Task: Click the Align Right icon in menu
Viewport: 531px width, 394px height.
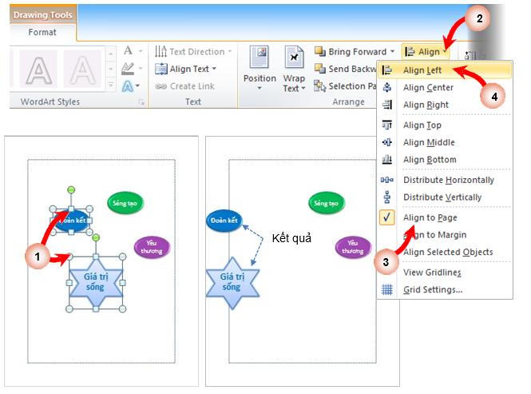Action: click(387, 105)
